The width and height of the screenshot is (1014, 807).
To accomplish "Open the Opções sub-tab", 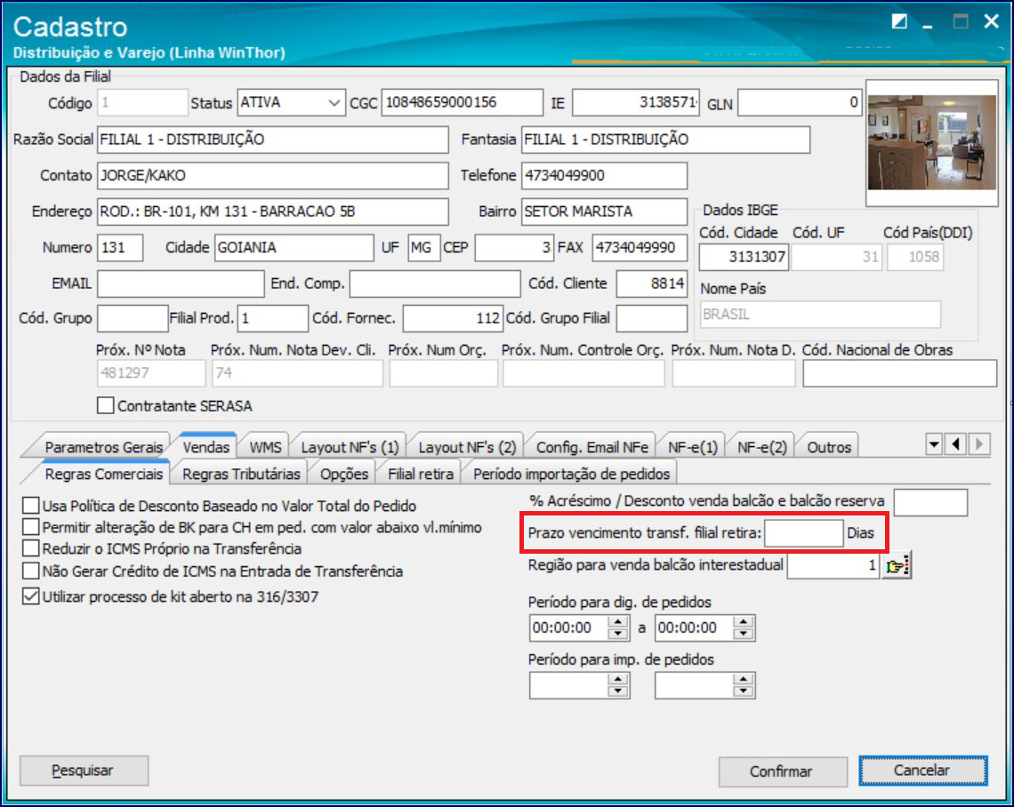I will (344, 474).
